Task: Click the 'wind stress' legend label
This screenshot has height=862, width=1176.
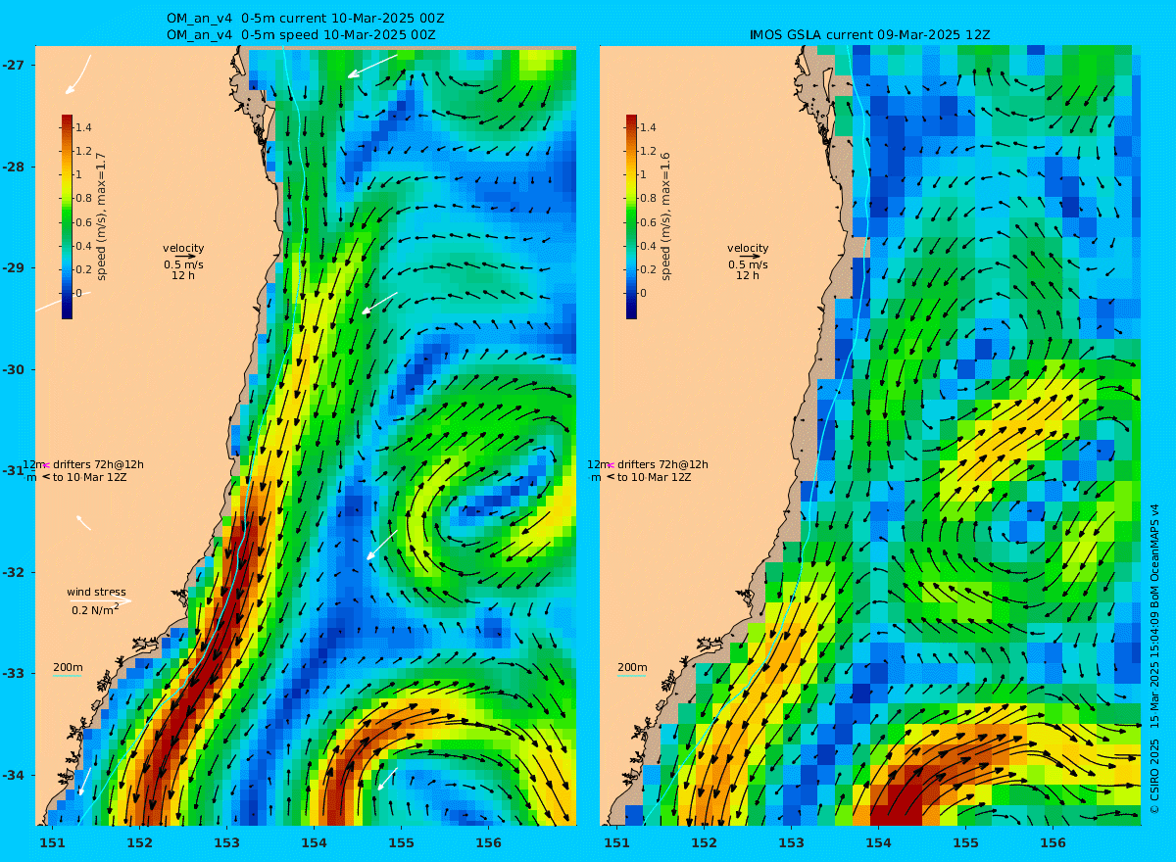Action: coord(96,592)
